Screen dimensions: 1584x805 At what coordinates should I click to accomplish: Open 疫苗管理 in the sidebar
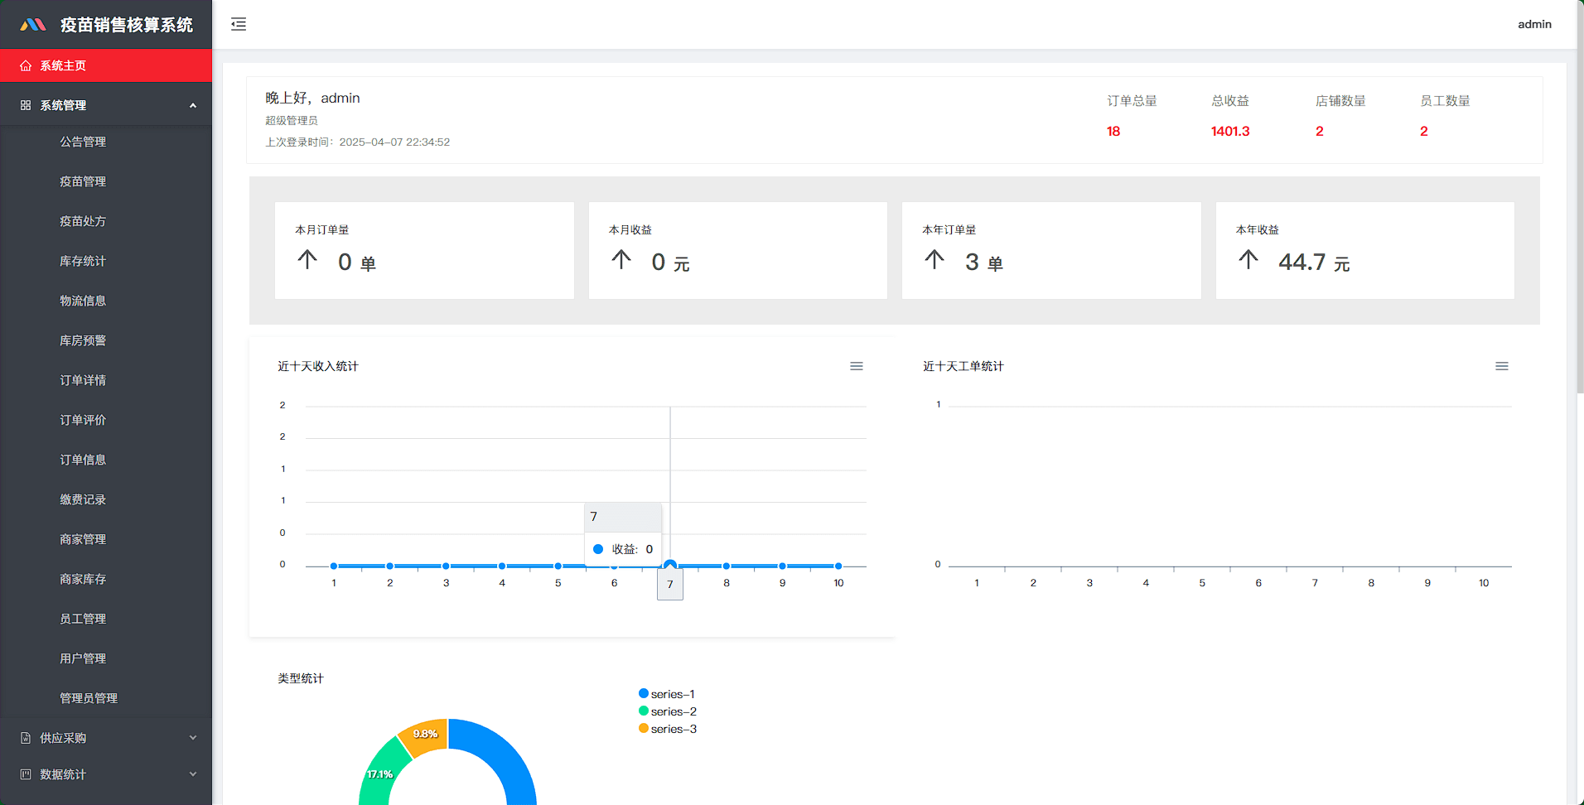(x=83, y=181)
